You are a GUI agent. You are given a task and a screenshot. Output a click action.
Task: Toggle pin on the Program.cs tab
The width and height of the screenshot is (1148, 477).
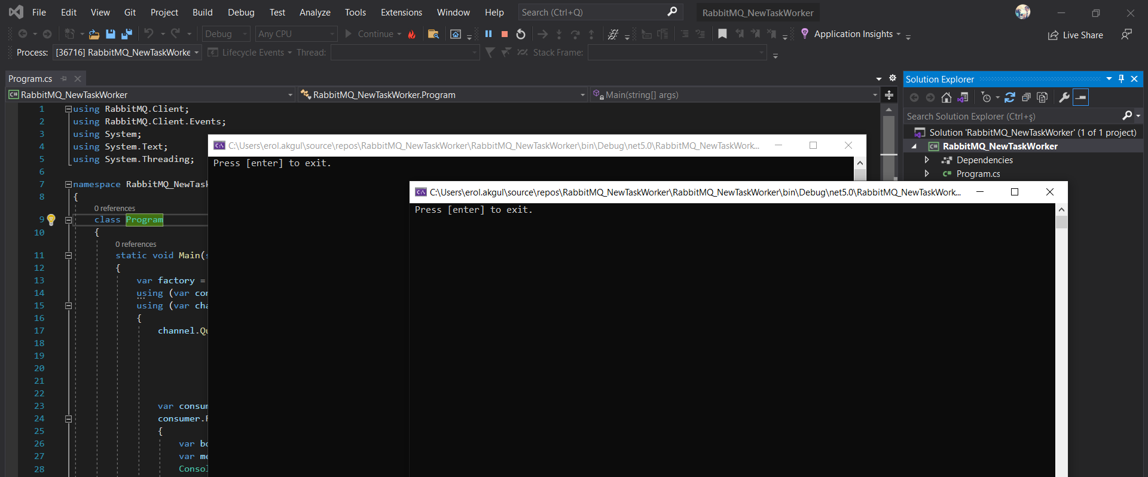point(64,79)
